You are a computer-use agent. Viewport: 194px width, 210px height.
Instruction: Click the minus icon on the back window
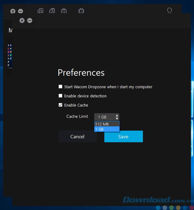(21, 11)
